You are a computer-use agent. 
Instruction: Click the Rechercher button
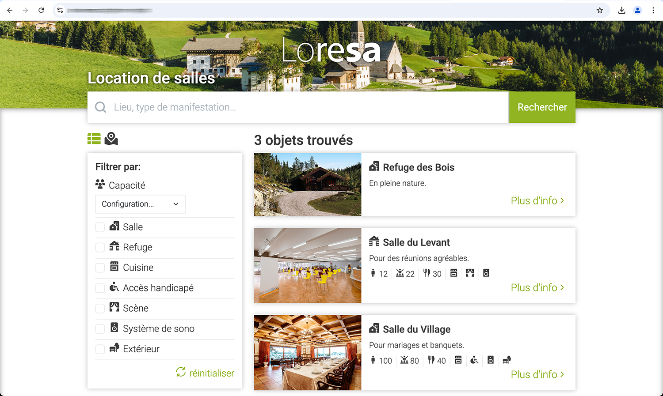[x=542, y=107]
